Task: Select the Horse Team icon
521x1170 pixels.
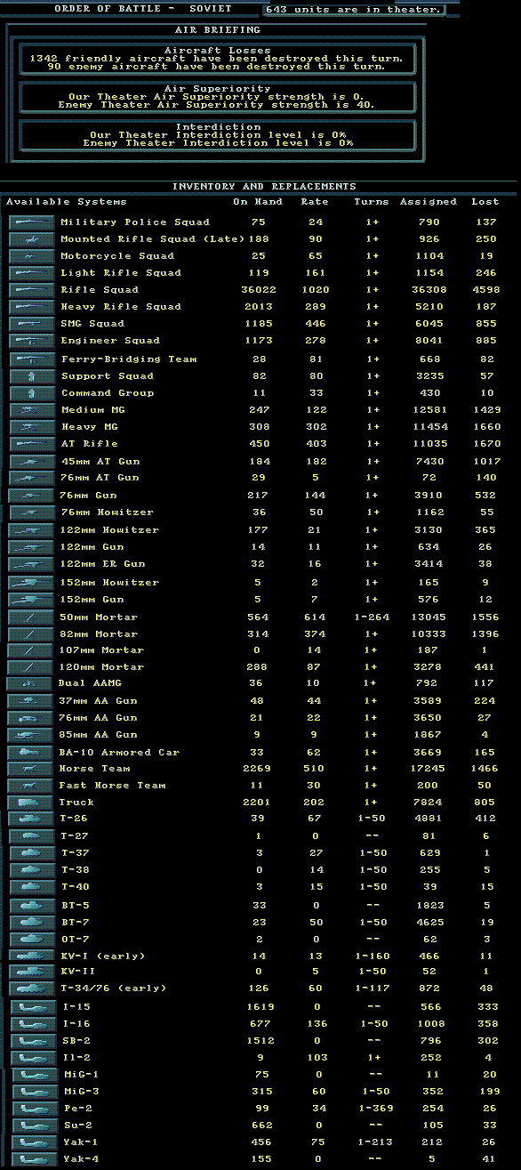Action: point(31,769)
